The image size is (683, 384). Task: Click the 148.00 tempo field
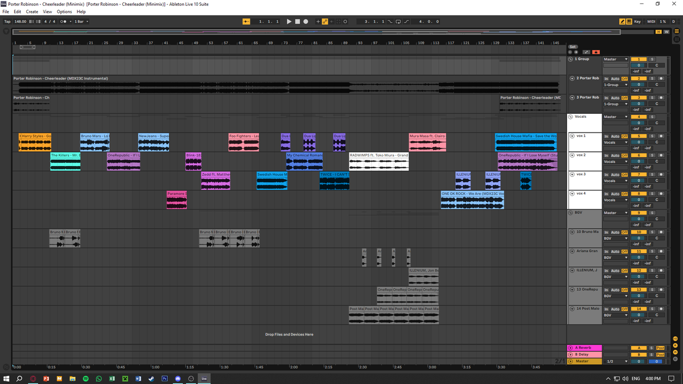pyautogui.click(x=20, y=22)
